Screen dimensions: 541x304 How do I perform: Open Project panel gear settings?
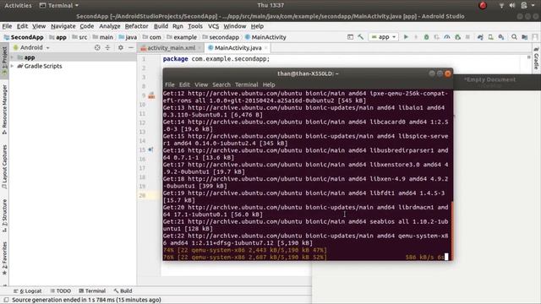120,47
